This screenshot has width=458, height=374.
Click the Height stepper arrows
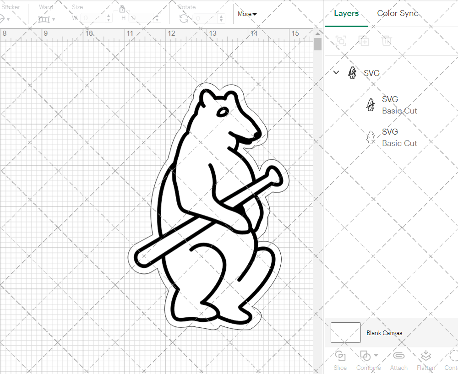tap(157, 18)
